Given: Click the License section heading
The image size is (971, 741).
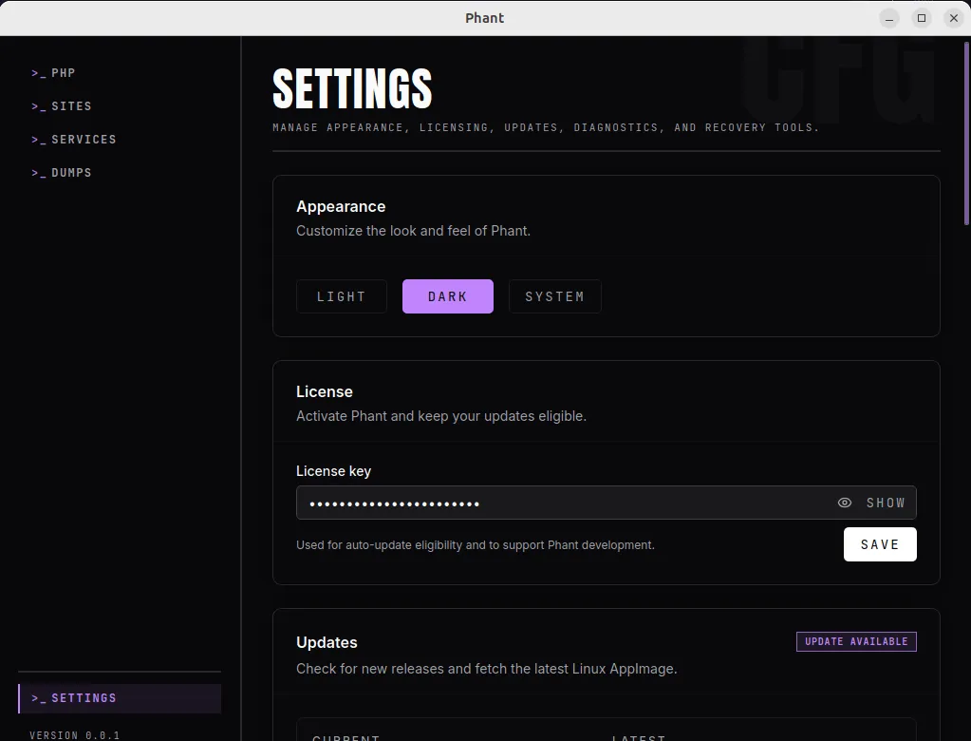Looking at the screenshot, I should pyautogui.click(x=325, y=391).
